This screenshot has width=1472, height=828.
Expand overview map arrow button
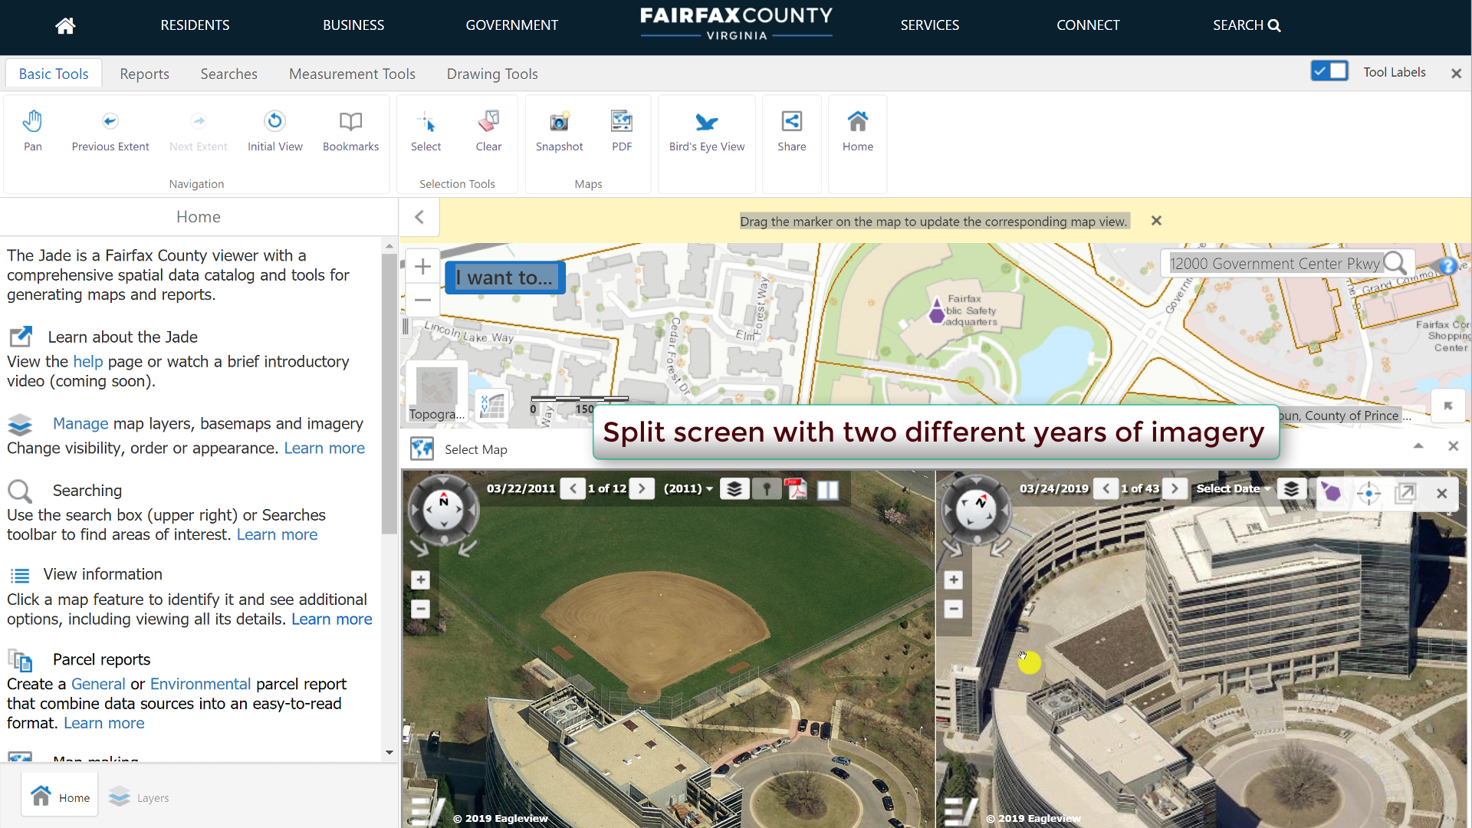point(1448,406)
